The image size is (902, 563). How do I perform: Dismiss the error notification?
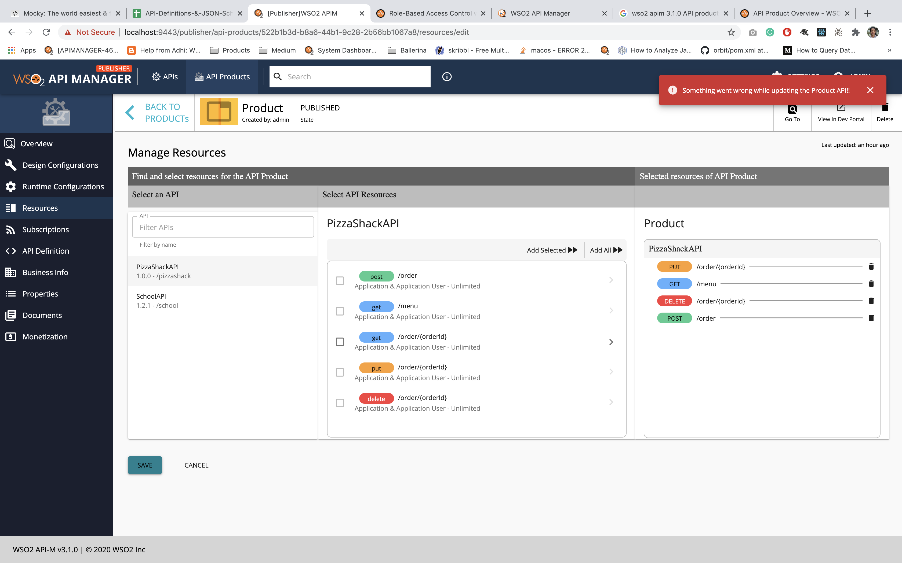(870, 90)
